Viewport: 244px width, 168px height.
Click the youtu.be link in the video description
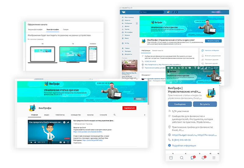point(92,140)
